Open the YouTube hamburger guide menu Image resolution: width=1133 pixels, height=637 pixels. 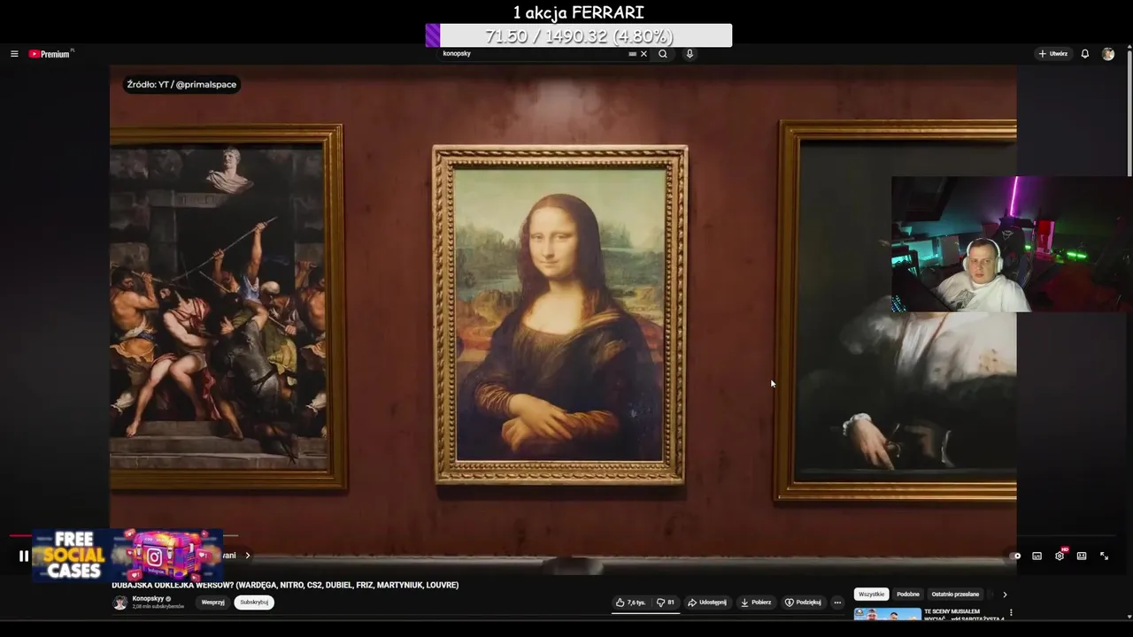click(x=14, y=54)
